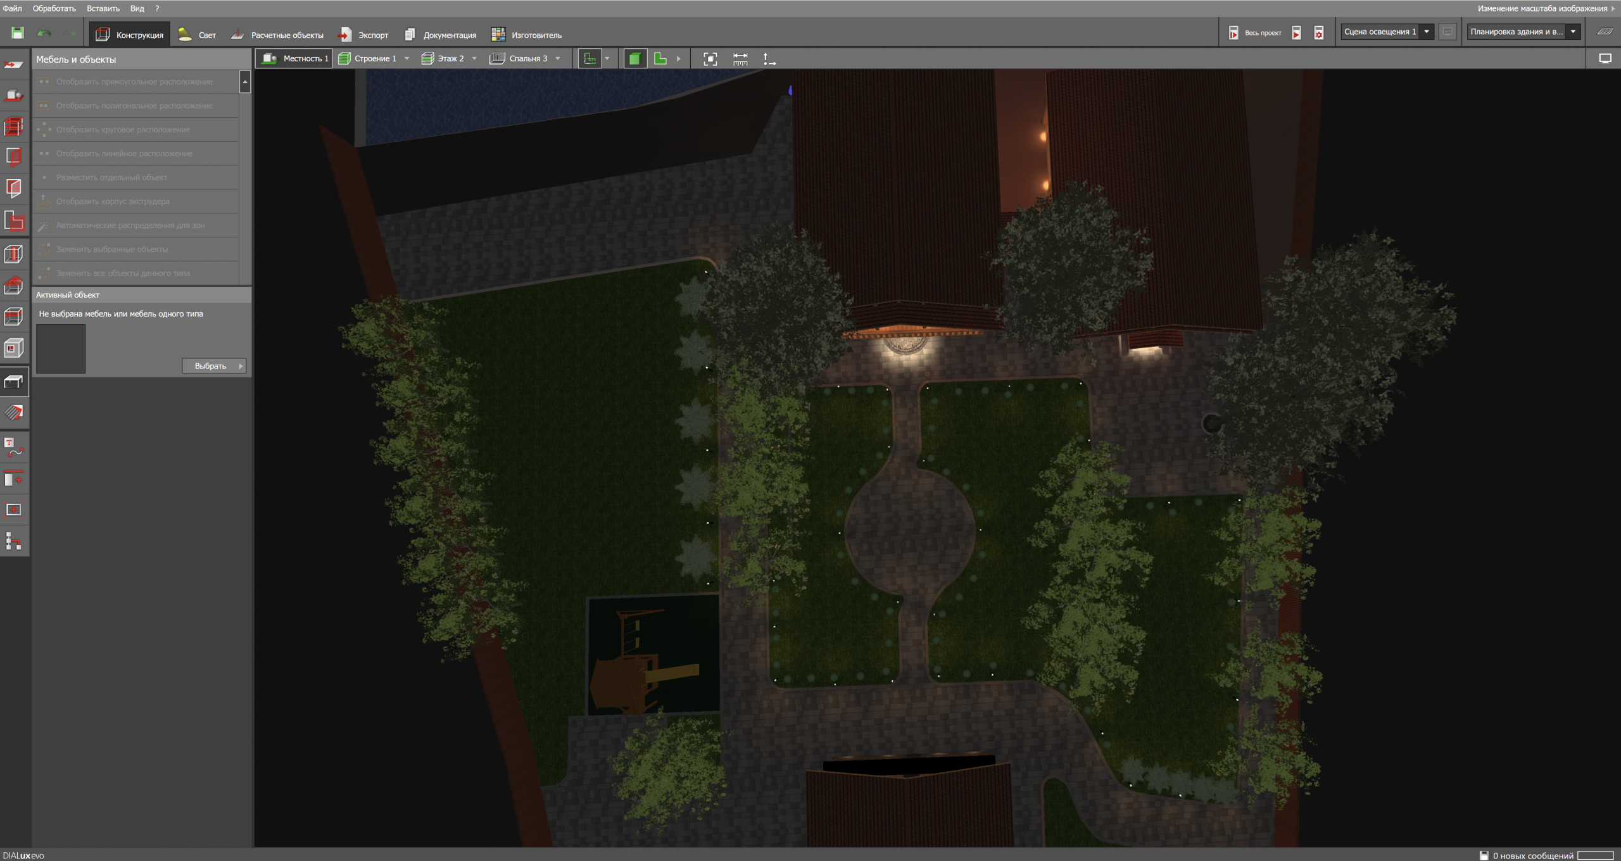Click the monitor display icon at right

click(1605, 59)
